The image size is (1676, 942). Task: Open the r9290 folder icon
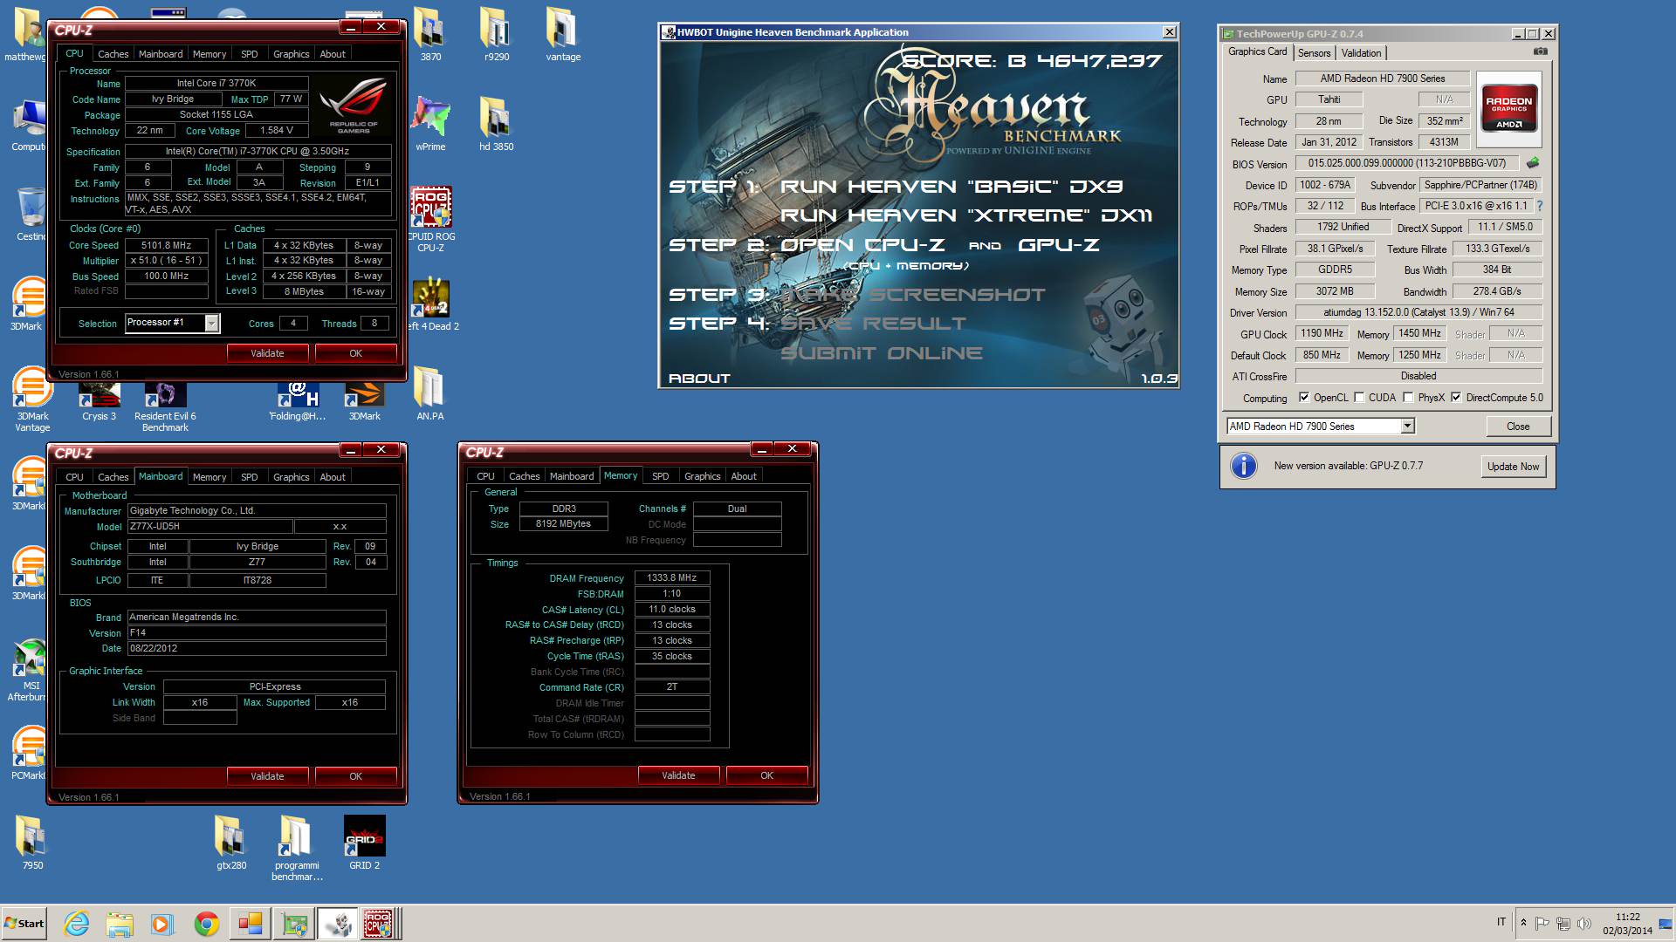point(496,33)
